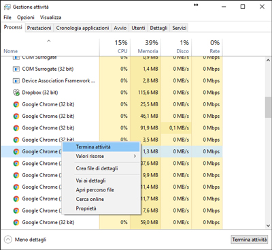Click Chrome icon in the 91,9 MB row
272x250 pixels.
(x=16, y=128)
